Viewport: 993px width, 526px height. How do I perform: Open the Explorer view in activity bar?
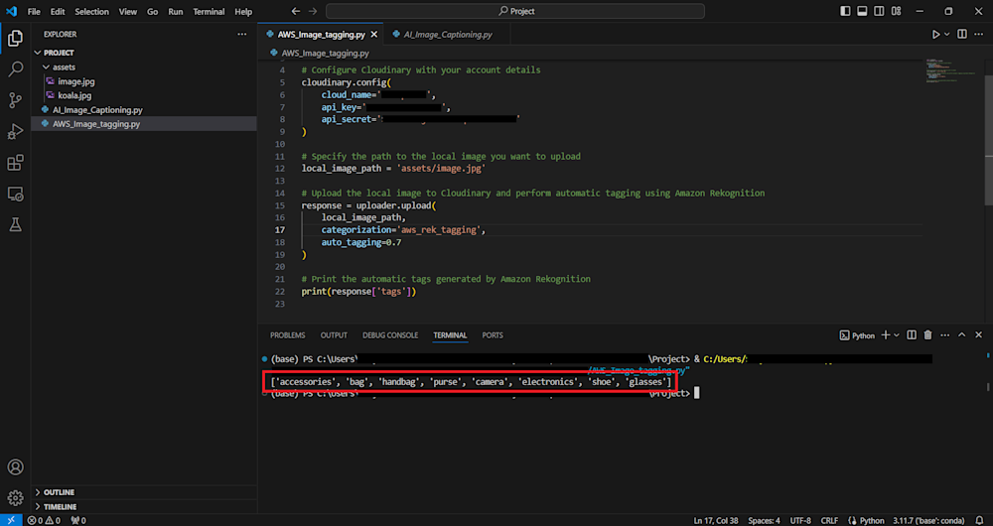pyautogui.click(x=15, y=39)
